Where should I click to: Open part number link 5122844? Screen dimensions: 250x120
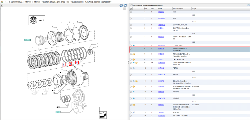pyautogui.click(x=161, y=28)
